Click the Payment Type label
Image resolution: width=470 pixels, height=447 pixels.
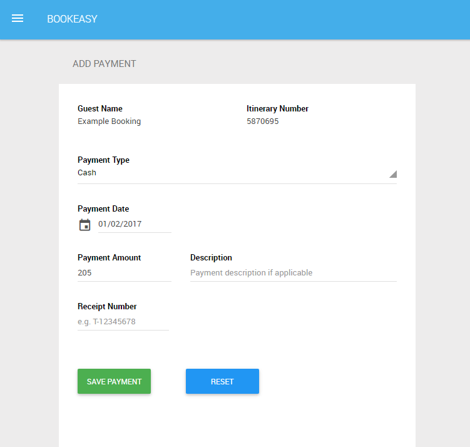[103, 160]
